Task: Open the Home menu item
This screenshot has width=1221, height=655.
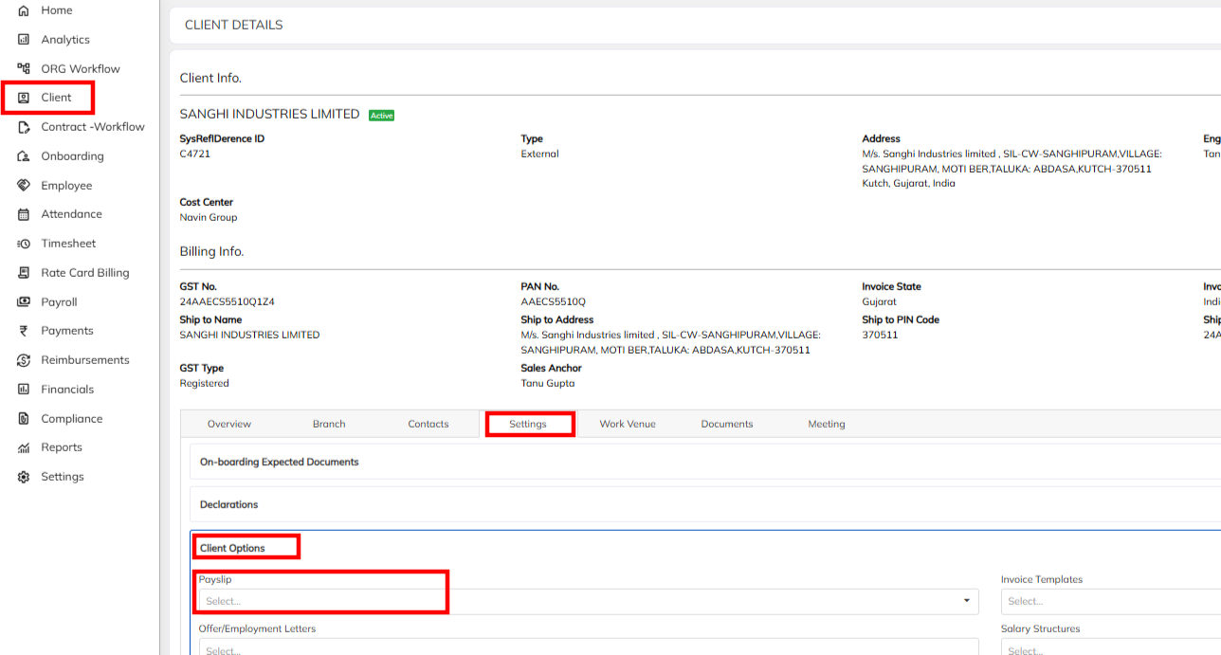Action: coord(57,10)
